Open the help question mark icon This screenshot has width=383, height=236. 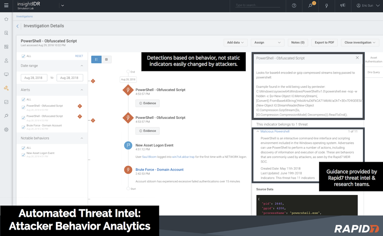tap(294, 6)
